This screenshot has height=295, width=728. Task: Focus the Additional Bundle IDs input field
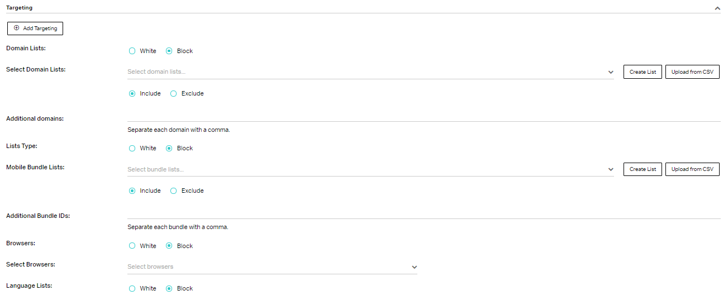pyautogui.click(x=424, y=213)
